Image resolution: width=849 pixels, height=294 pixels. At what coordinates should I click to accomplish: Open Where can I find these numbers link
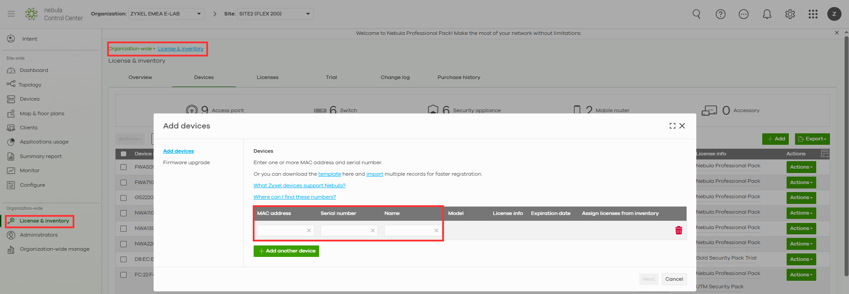[295, 197]
